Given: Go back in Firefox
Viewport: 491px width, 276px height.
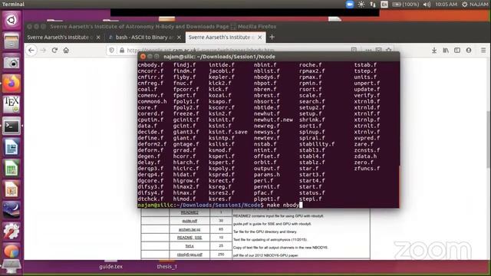Looking at the screenshot, I should (x=31, y=50).
